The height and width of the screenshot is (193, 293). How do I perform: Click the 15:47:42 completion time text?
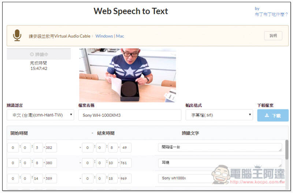click(39, 68)
